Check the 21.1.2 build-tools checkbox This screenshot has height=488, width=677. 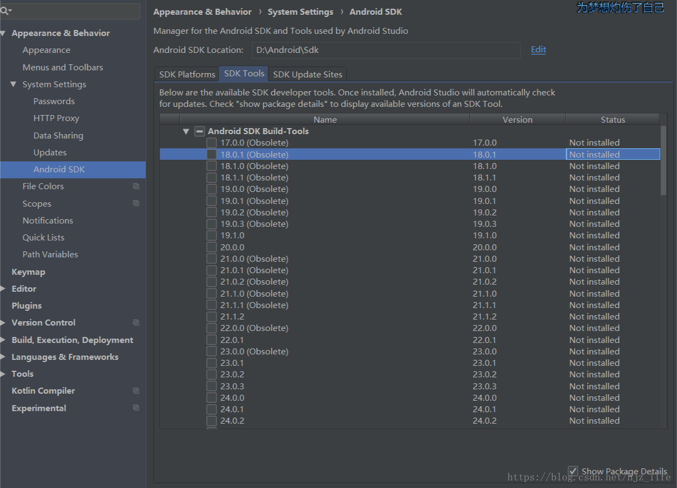coord(211,317)
